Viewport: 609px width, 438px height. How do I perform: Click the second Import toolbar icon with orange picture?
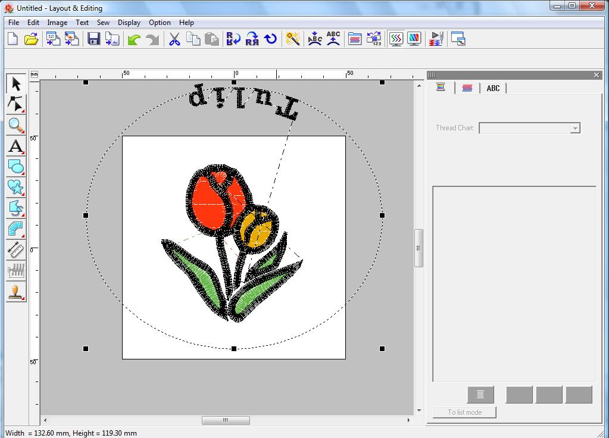(72, 39)
